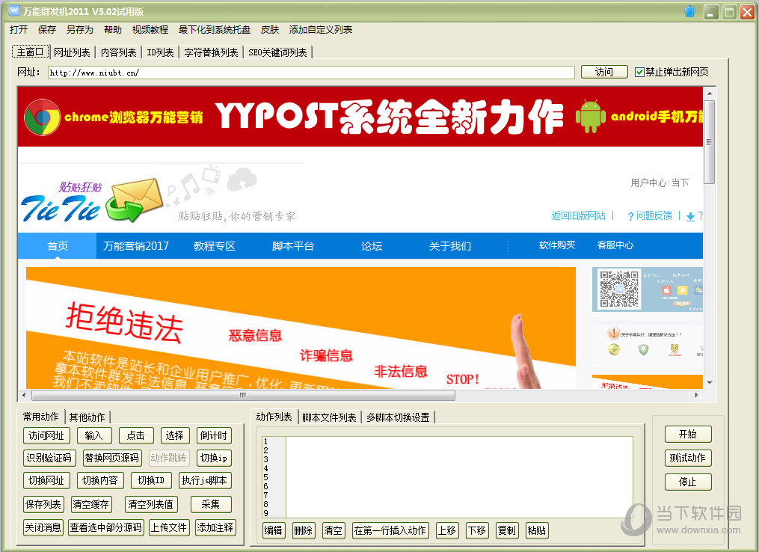759x552 pixels.
Task: Click the 网址 URL input field
Action: click(311, 73)
